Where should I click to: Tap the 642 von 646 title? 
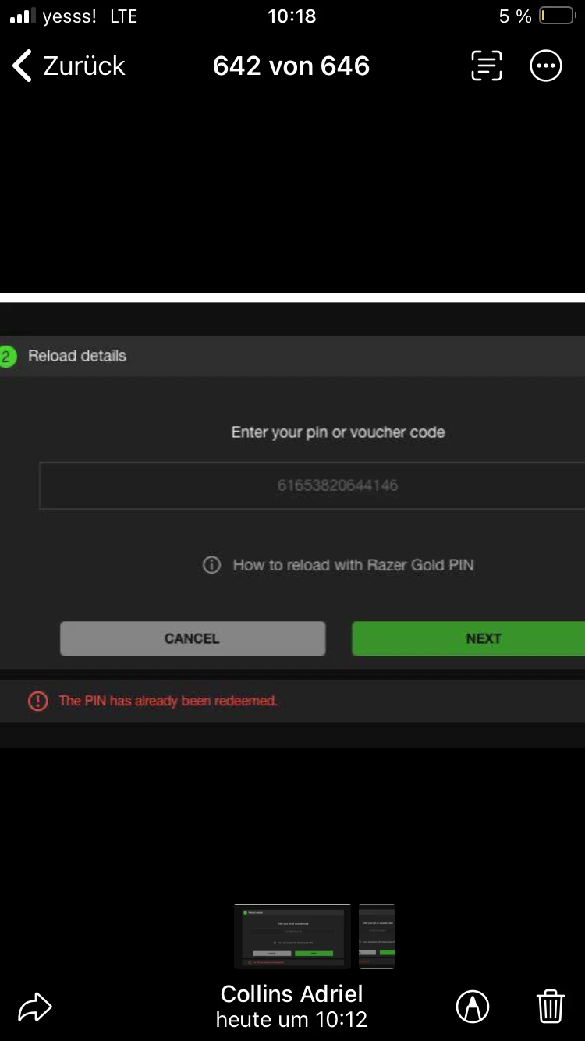(x=292, y=66)
